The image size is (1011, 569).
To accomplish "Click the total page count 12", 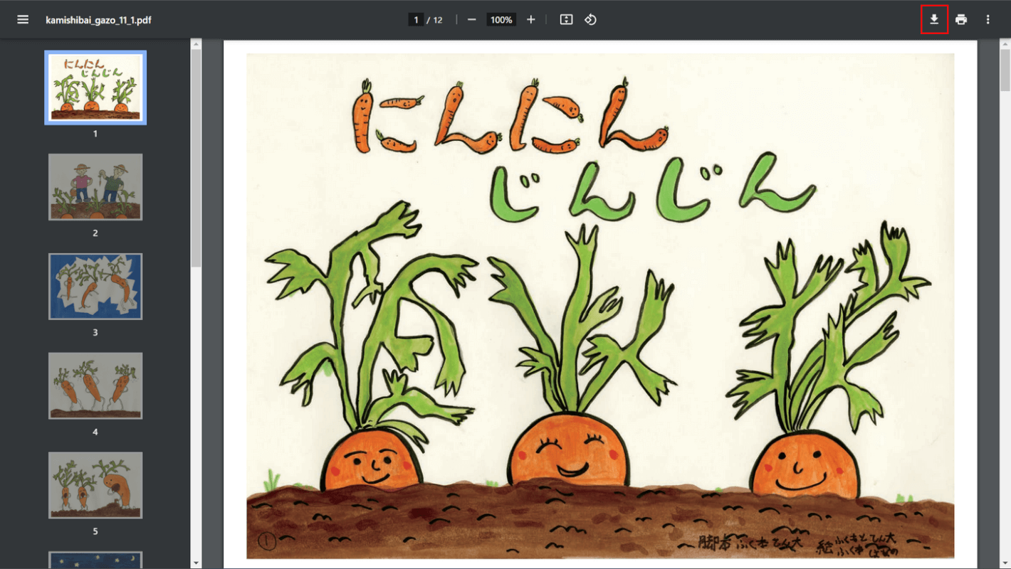I will (x=438, y=20).
